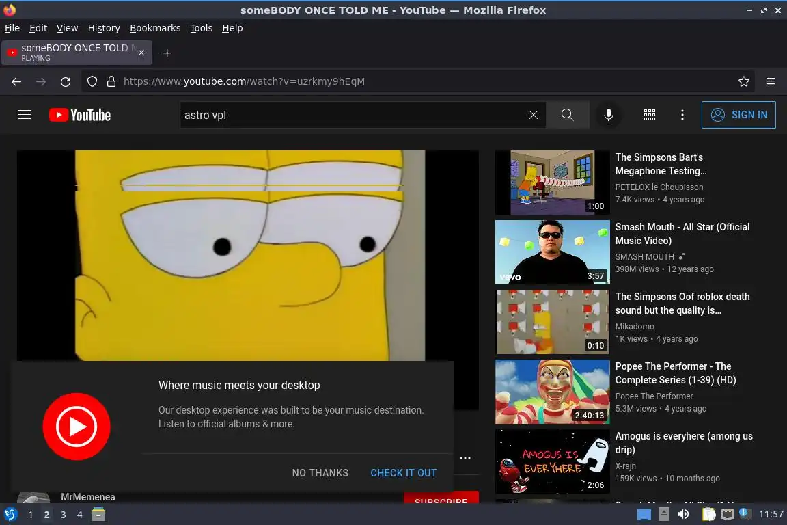This screenshot has height=525, width=787.
Task: Open the YouTube hamburger guide menu
Action: point(25,115)
